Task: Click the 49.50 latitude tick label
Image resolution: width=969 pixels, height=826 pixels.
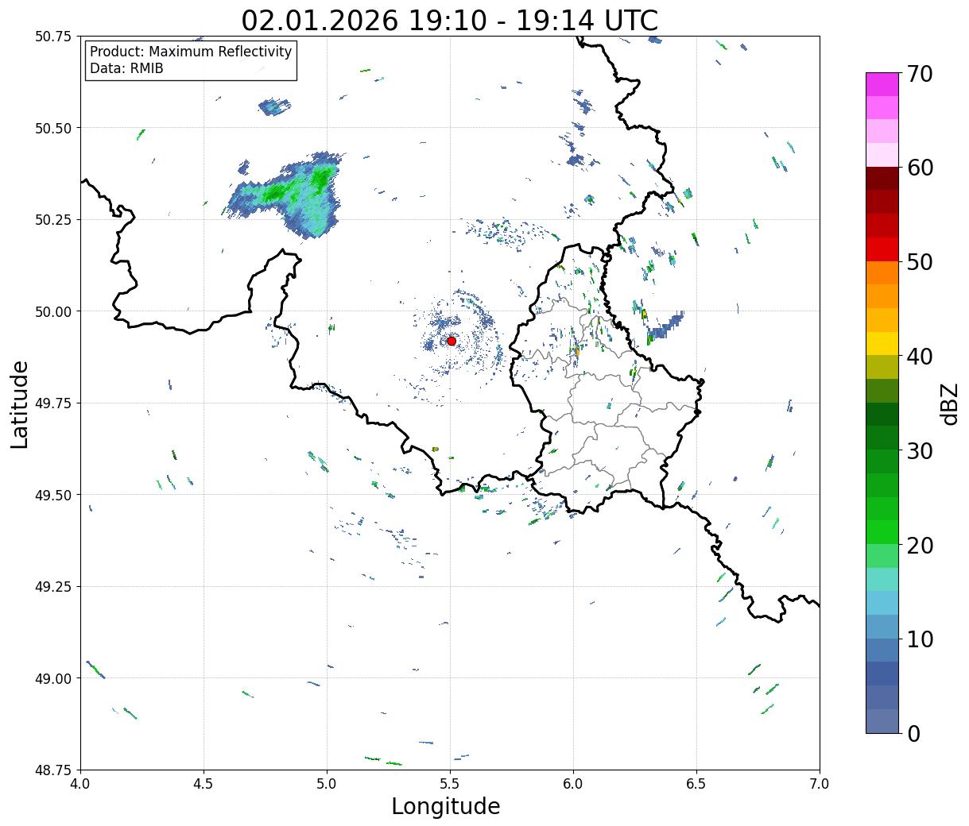Action: coord(52,495)
